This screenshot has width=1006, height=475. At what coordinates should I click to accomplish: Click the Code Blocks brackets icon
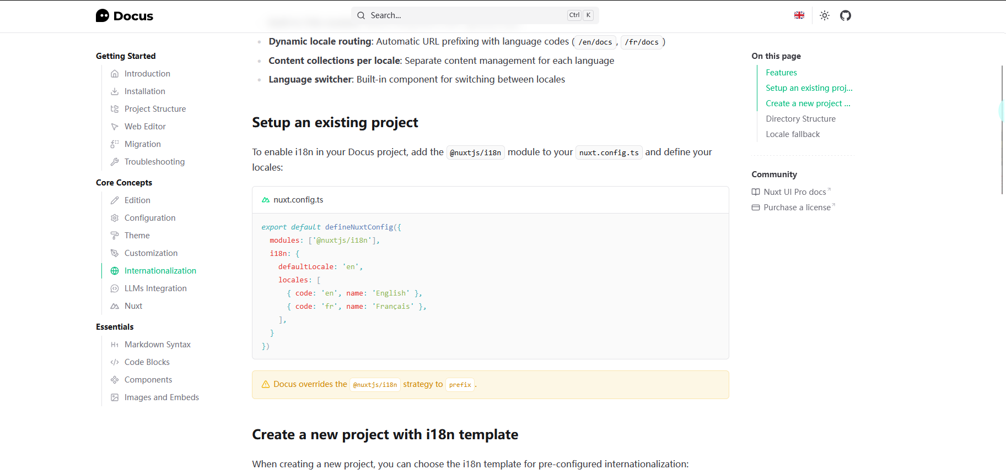pyautogui.click(x=115, y=362)
